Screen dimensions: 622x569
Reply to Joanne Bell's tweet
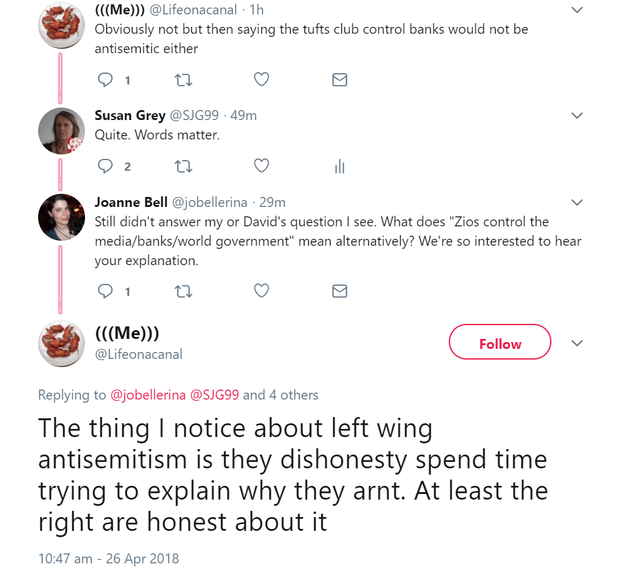tap(107, 291)
